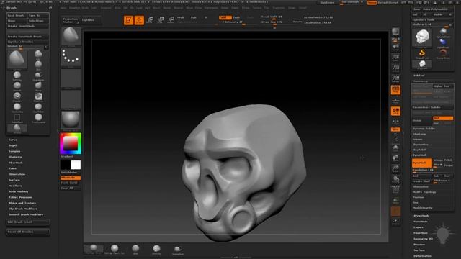
Task: Open the empty alpha slot
Action: (x=71, y=78)
